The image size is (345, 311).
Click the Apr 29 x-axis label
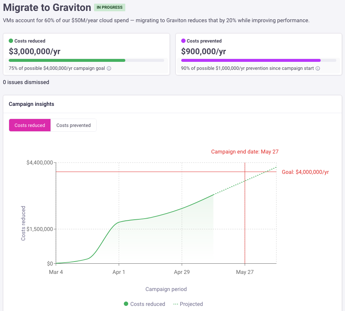click(182, 272)
